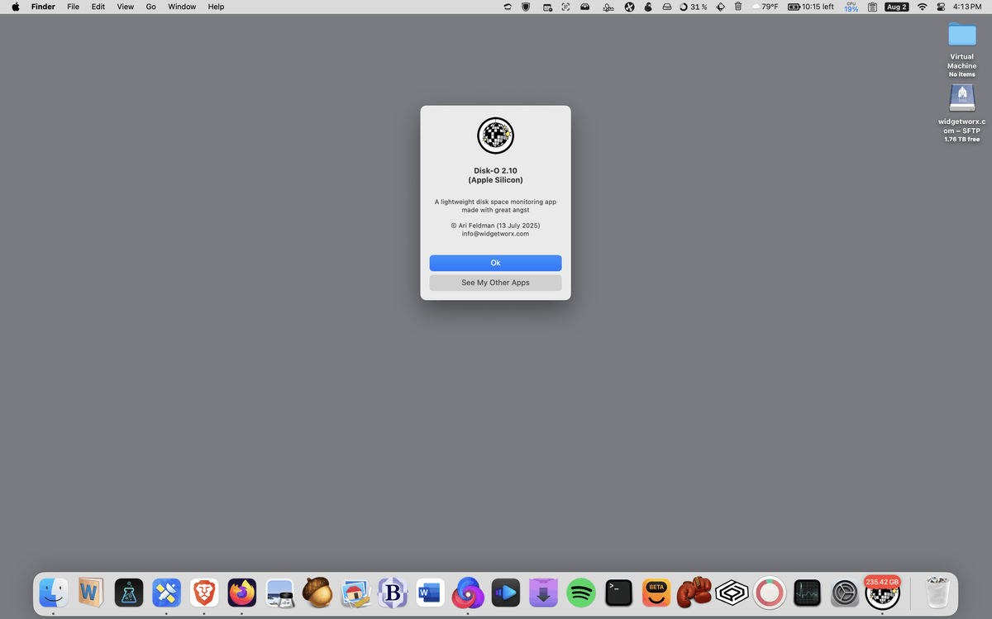Open the Help menu
The image size is (992, 619).
(216, 7)
